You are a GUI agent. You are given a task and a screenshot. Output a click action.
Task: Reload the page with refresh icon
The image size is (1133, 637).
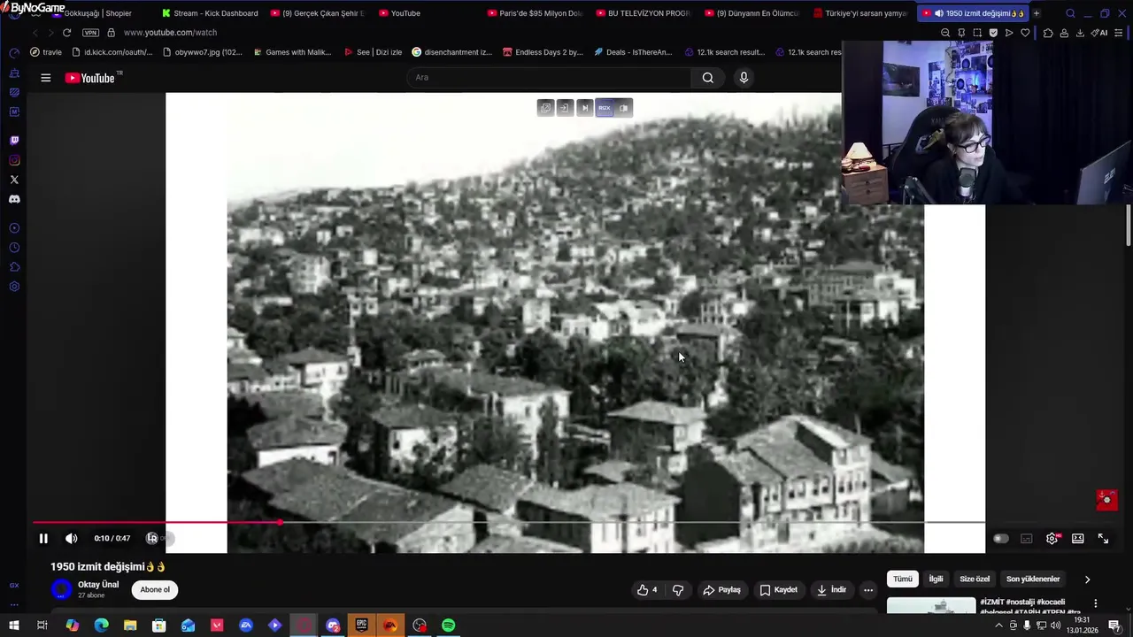click(x=66, y=33)
